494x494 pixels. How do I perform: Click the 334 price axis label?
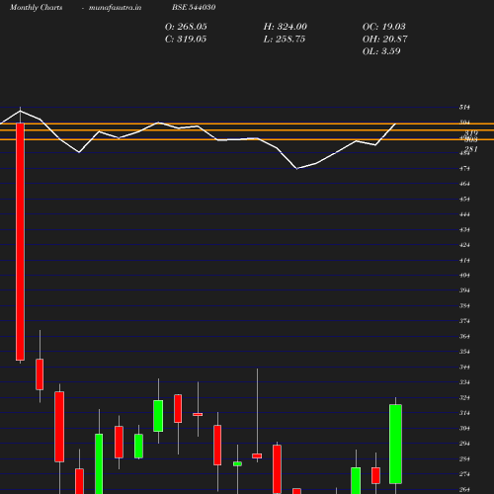[x=464, y=382]
